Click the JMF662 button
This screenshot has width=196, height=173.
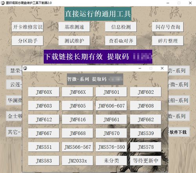pos(145,119)
